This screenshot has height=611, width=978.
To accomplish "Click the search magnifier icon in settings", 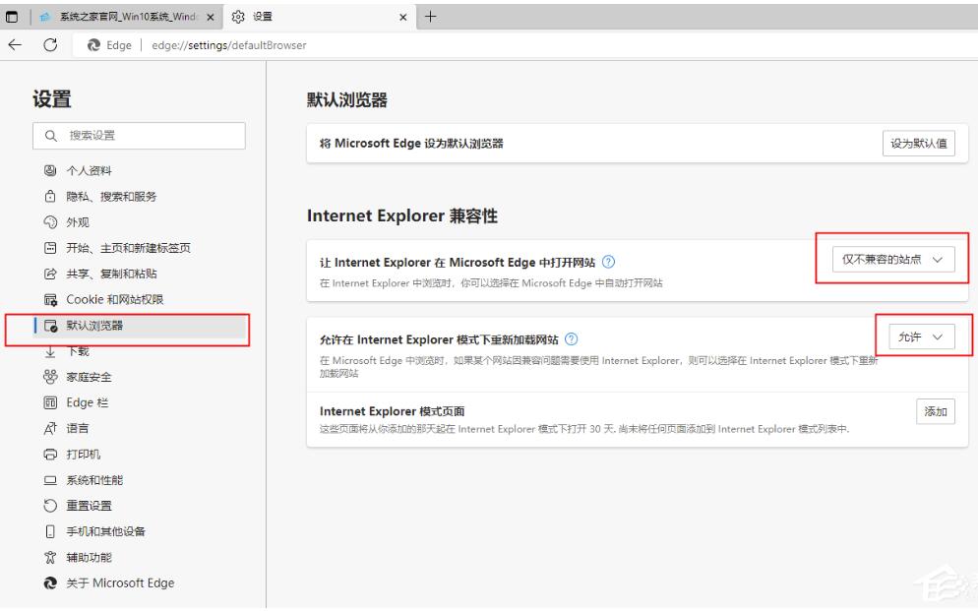I will 51,136.
